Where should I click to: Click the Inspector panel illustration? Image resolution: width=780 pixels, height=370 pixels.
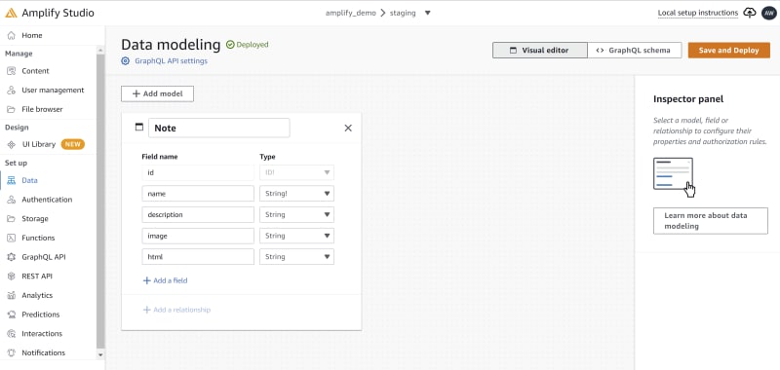(674, 177)
